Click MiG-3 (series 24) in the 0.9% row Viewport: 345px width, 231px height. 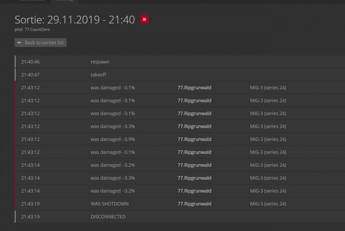pos(268,139)
